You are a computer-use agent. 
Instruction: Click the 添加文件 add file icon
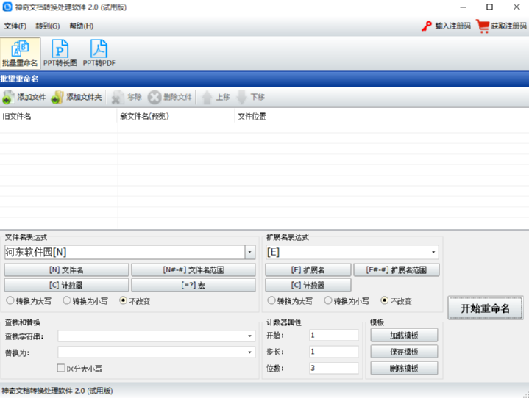8,98
